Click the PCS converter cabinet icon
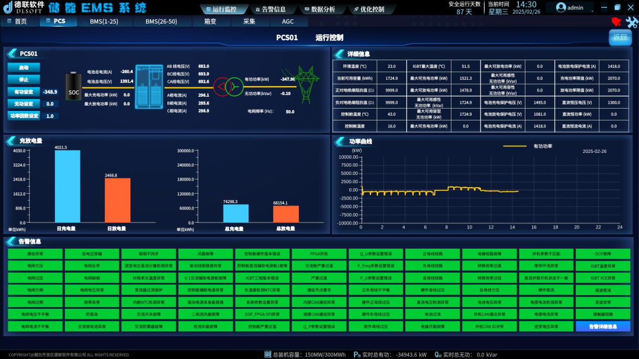639x359 pixels. click(149, 87)
